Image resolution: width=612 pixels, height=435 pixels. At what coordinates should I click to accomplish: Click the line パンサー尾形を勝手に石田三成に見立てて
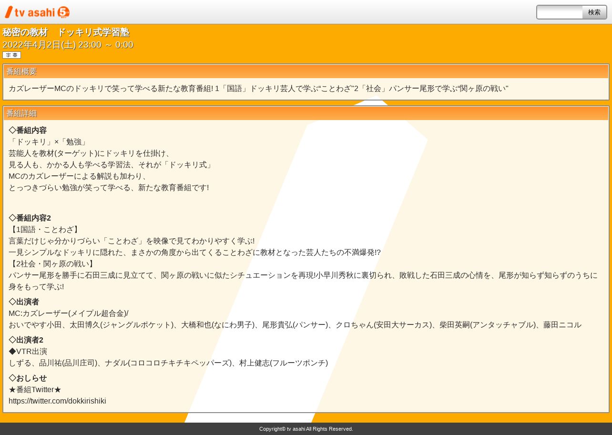303,275
